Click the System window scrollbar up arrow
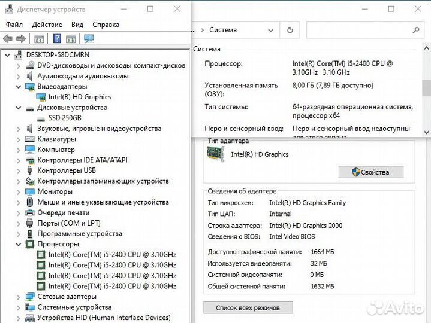The image size is (431, 323). [426, 48]
